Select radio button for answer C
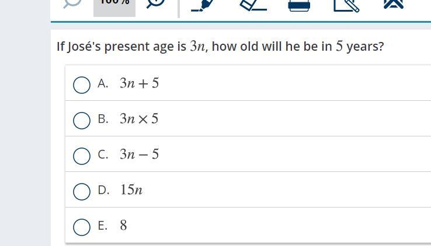 click(x=82, y=156)
